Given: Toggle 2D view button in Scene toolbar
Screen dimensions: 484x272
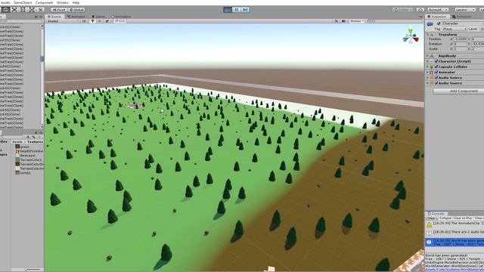Looking at the screenshot, I should [84, 21].
